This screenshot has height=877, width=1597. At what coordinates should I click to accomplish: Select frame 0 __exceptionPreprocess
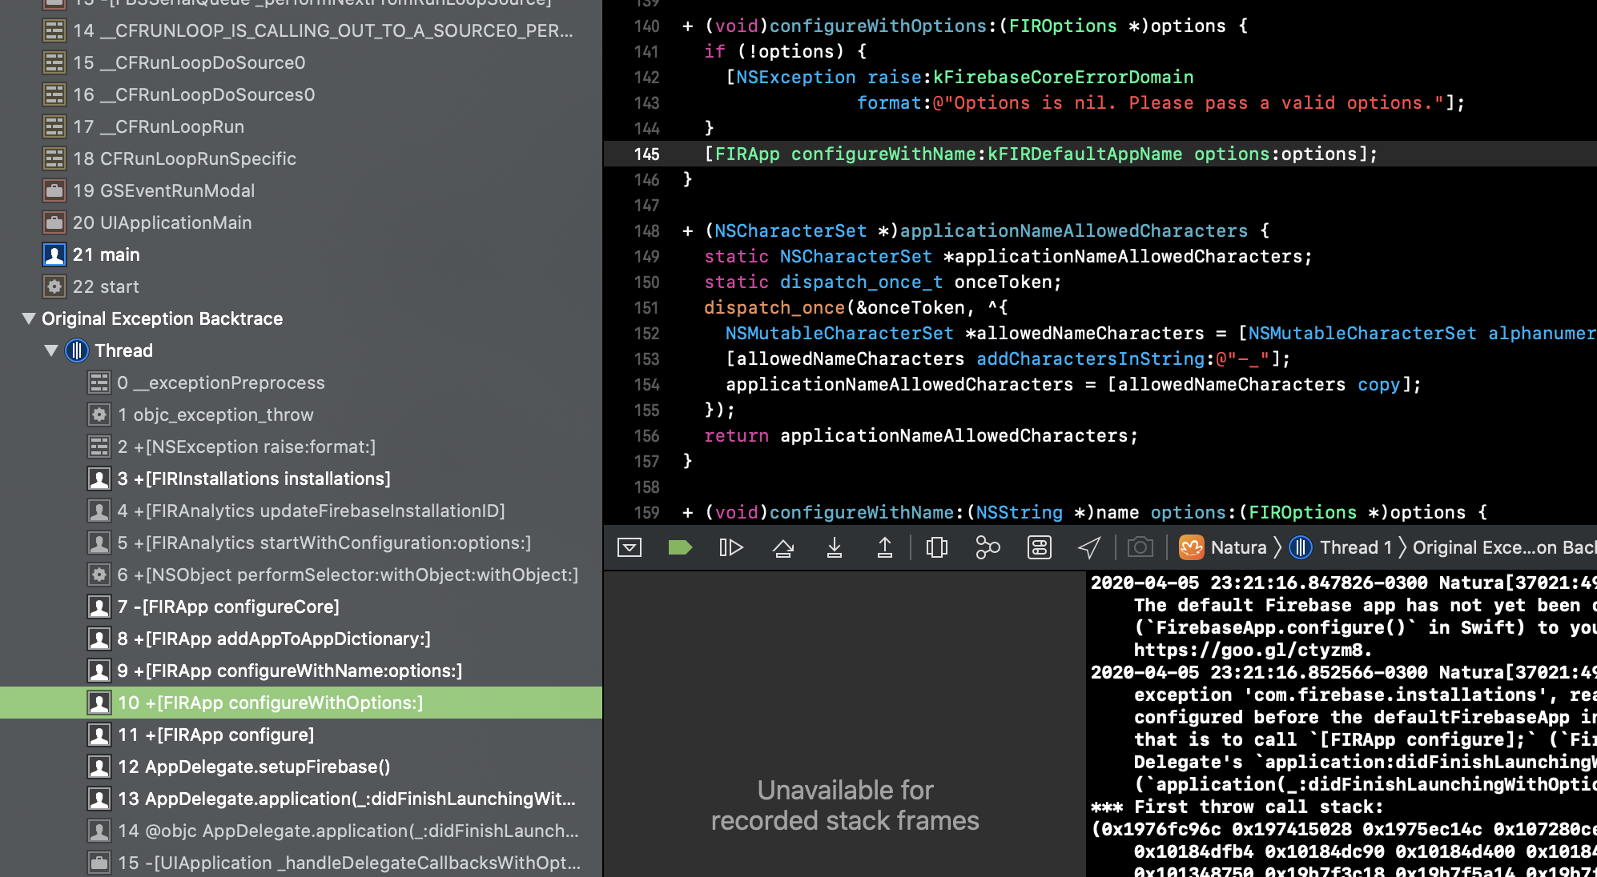tap(301, 382)
